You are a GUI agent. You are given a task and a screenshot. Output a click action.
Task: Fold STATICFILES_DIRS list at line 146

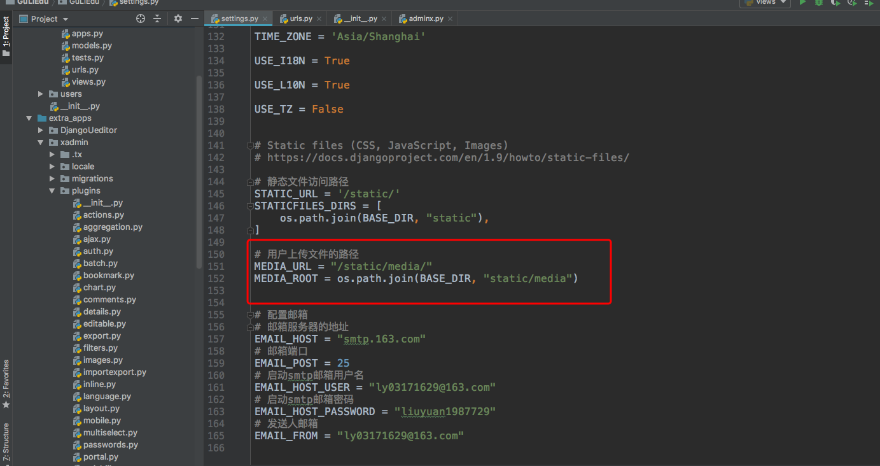click(250, 206)
